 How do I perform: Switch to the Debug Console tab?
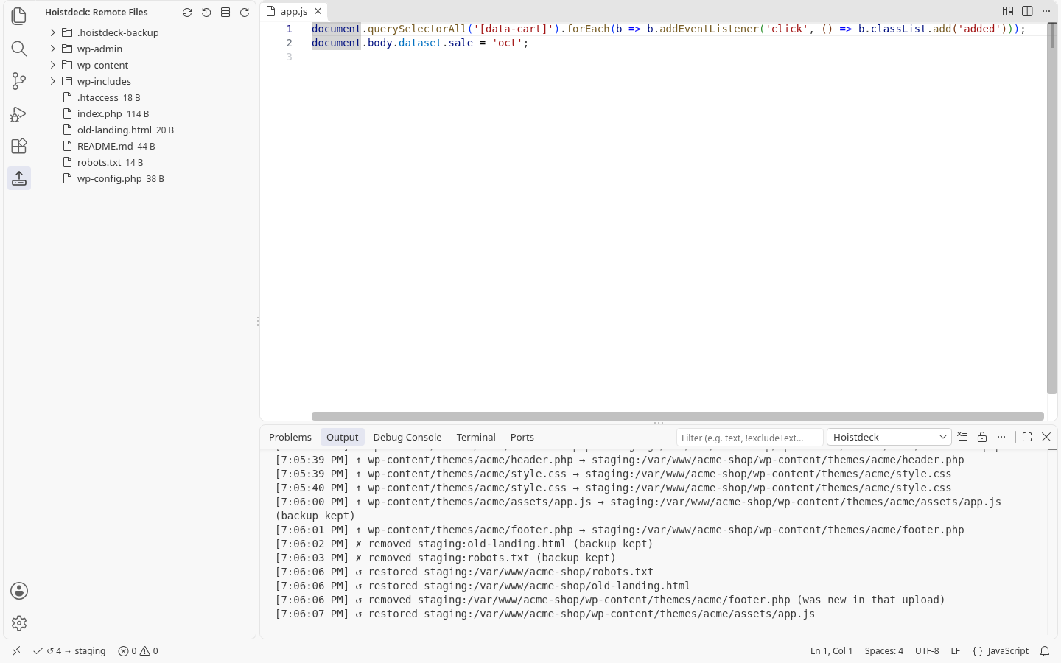[x=407, y=437]
